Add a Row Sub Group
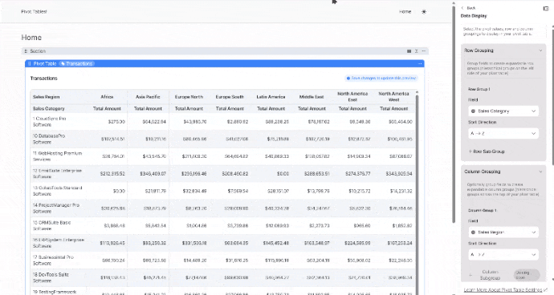This screenshot has height=295, width=554. [x=487, y=152]
